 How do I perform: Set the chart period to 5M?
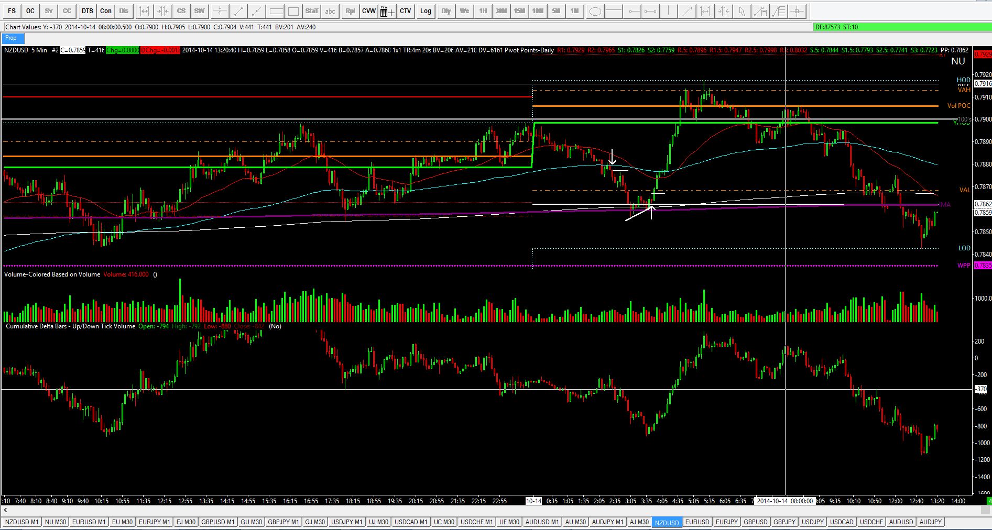point(556,11)
